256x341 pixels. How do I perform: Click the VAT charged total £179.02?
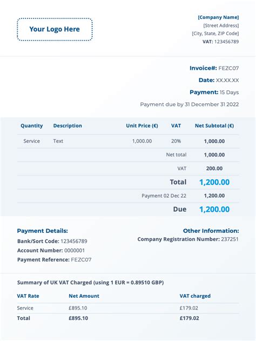189,318
